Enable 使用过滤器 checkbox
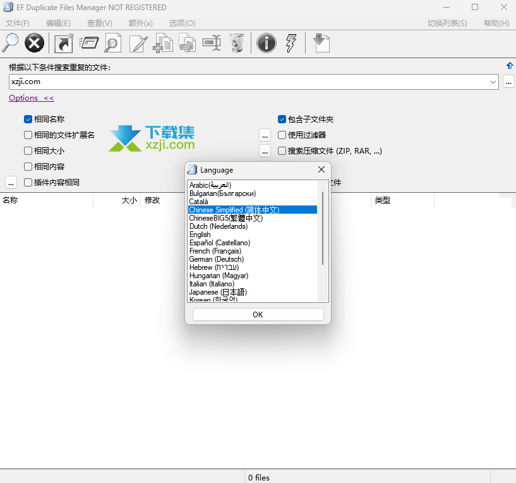516x483 pixels. coord(282,135)
